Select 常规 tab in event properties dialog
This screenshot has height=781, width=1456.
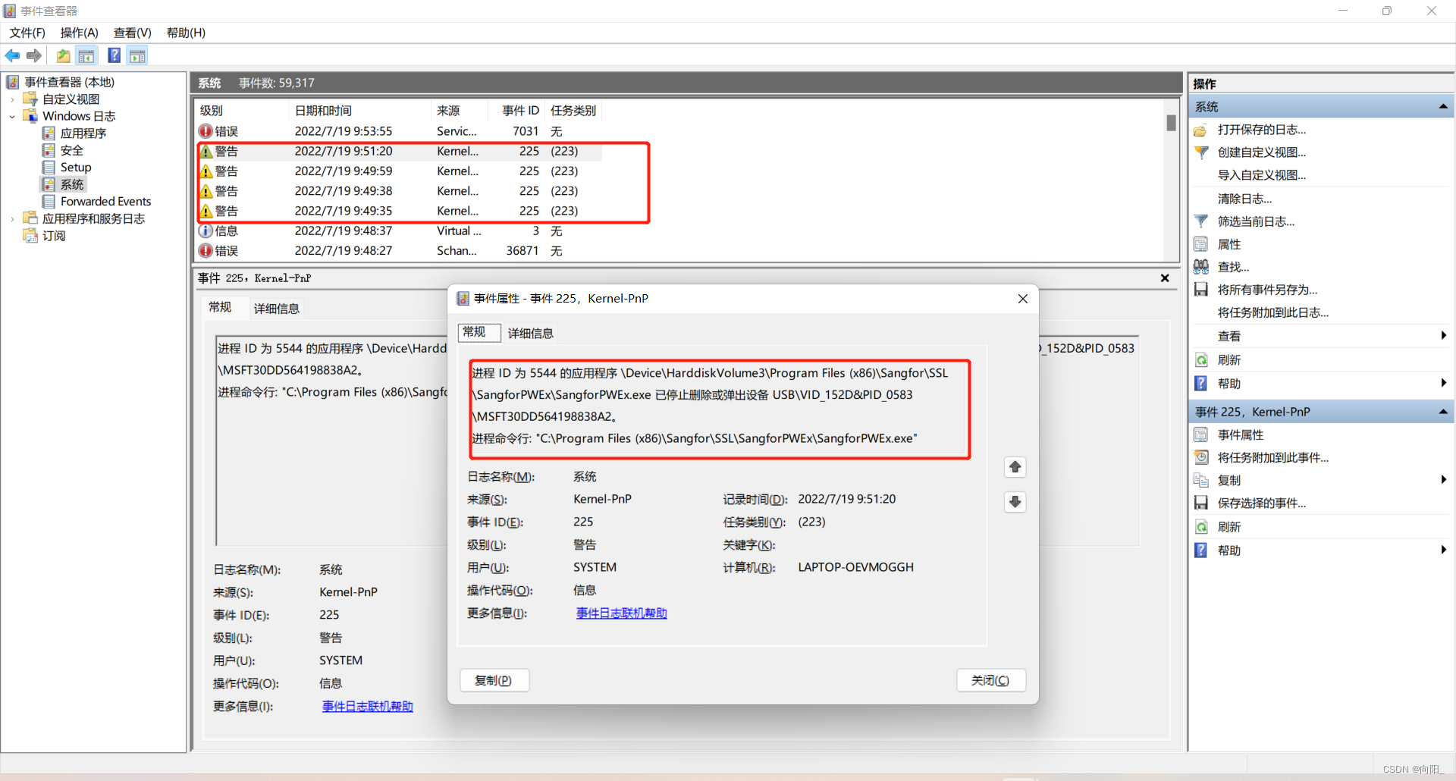pos(479,332)
